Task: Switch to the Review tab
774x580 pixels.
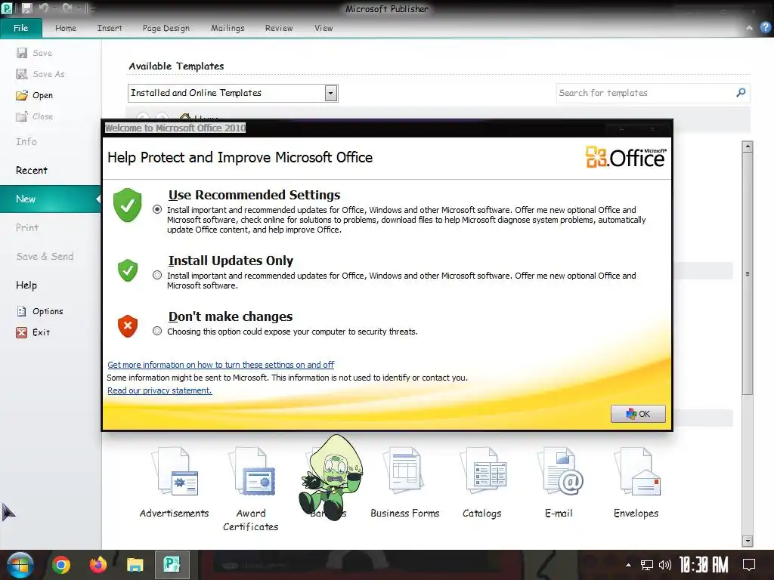Action: 279,28
